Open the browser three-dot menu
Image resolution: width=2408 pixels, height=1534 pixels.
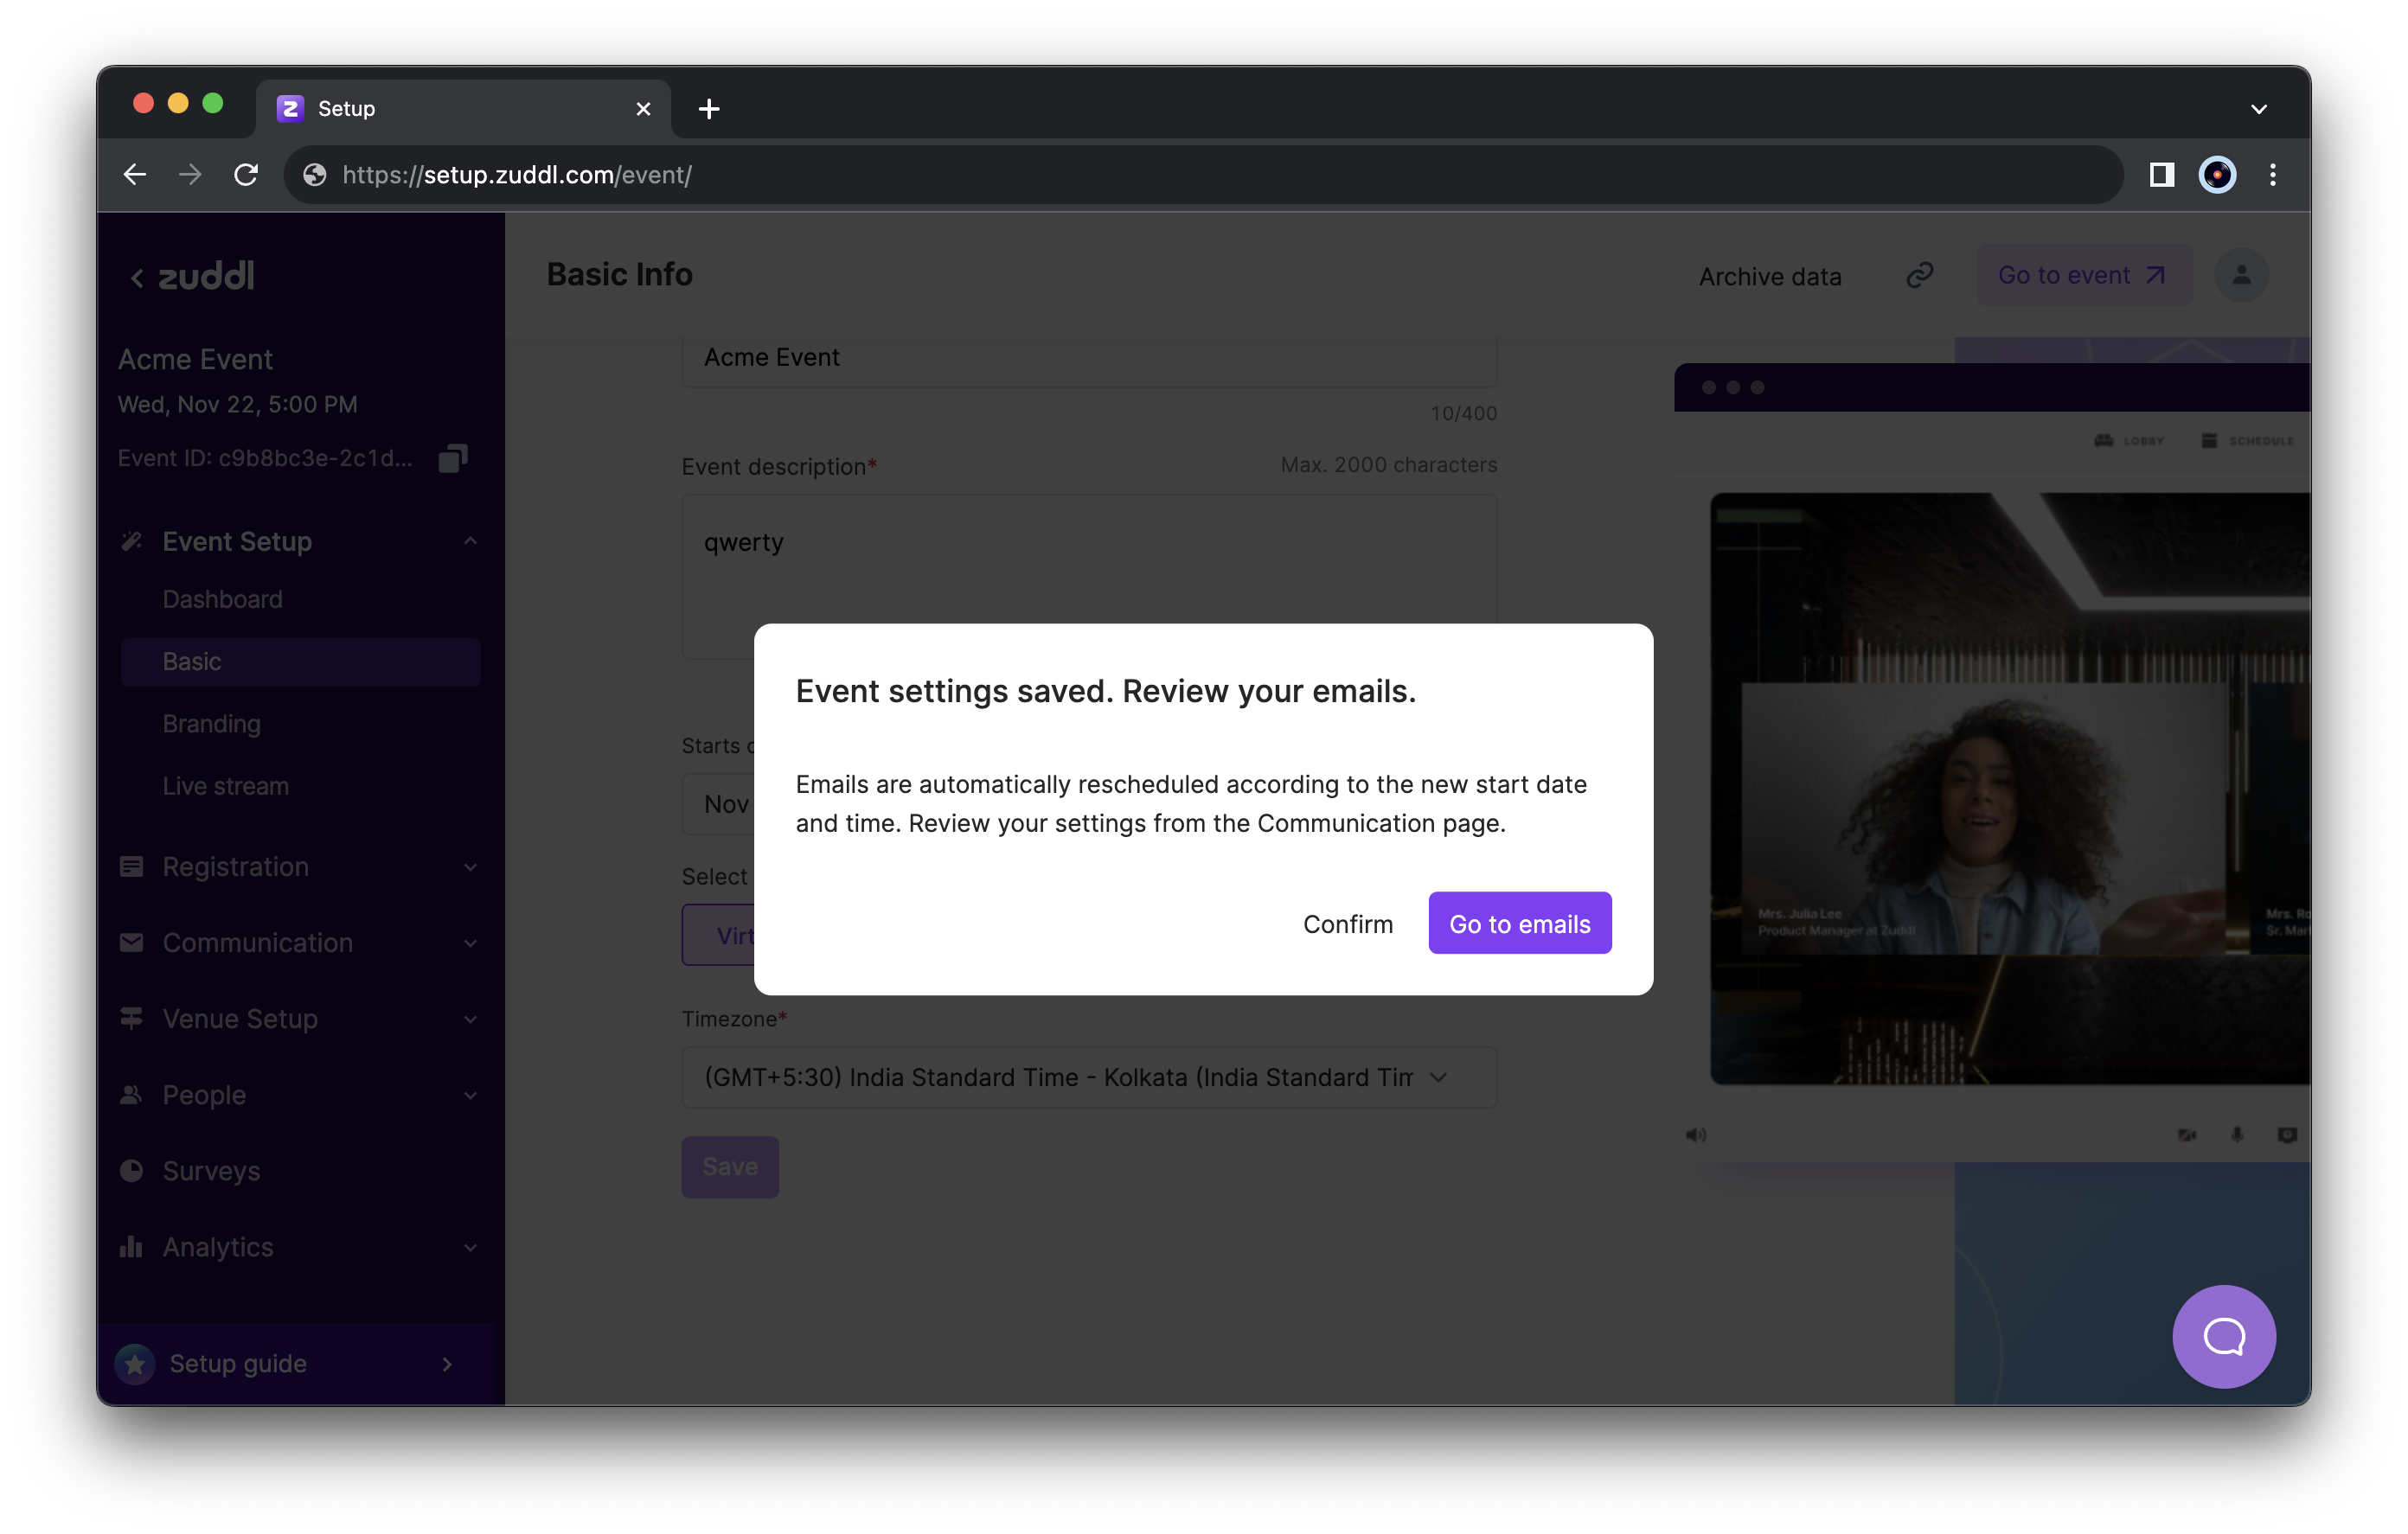point(2272,175)
